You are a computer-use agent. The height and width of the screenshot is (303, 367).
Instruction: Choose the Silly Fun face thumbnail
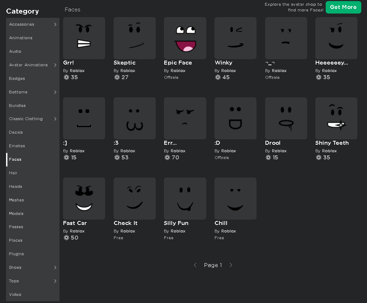(185, 198)
